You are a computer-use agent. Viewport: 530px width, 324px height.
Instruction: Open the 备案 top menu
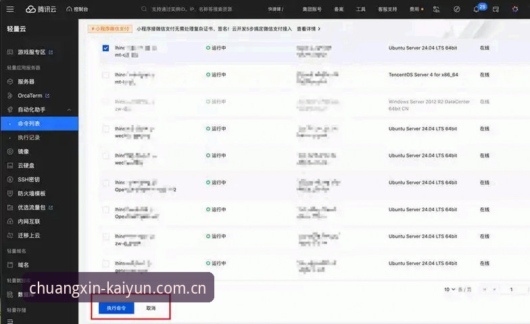point(339,9)
